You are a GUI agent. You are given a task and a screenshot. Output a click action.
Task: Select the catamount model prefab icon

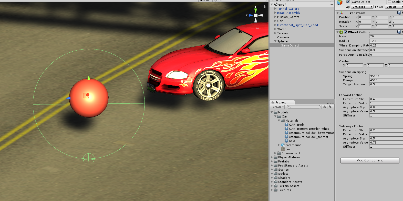point(283,145)
